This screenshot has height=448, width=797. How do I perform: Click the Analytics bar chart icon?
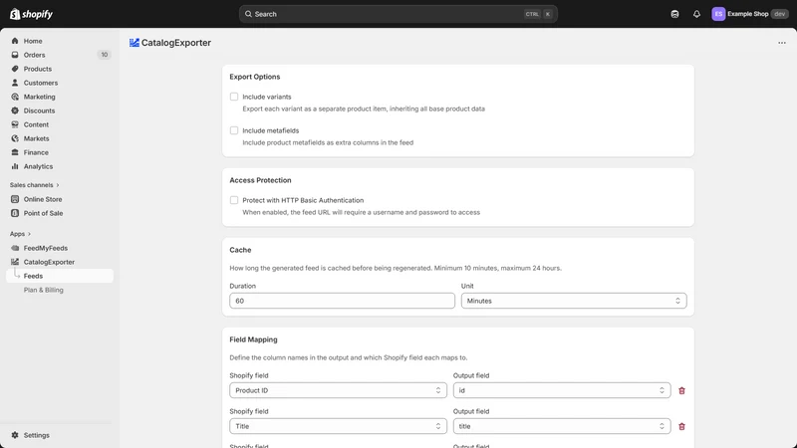click(15, 166)
